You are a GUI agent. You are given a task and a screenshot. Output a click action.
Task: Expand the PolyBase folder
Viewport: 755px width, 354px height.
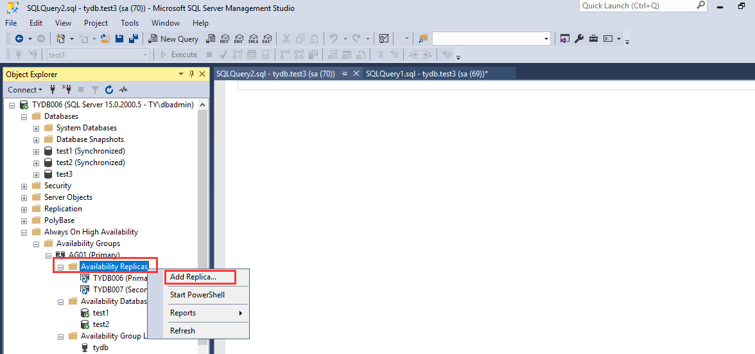click(x=24, y=220)
